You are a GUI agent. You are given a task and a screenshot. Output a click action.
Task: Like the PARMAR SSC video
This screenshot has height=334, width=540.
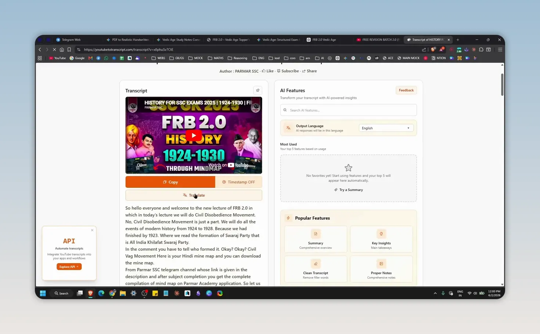268,71
